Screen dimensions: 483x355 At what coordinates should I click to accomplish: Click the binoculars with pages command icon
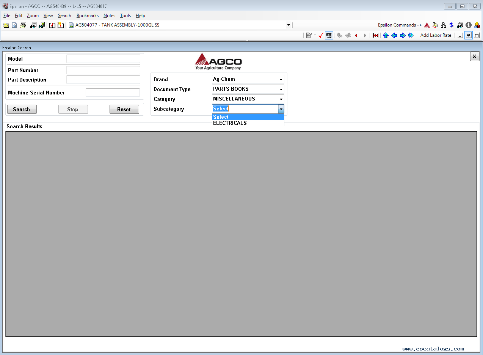click(x=460, y=25)
